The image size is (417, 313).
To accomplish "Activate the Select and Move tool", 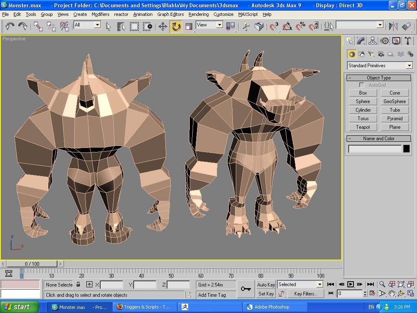I will coord(163,26).
